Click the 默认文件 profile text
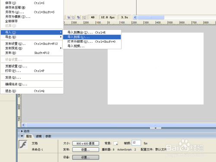This screenshot has height=162, width=216. click(161, 149)
